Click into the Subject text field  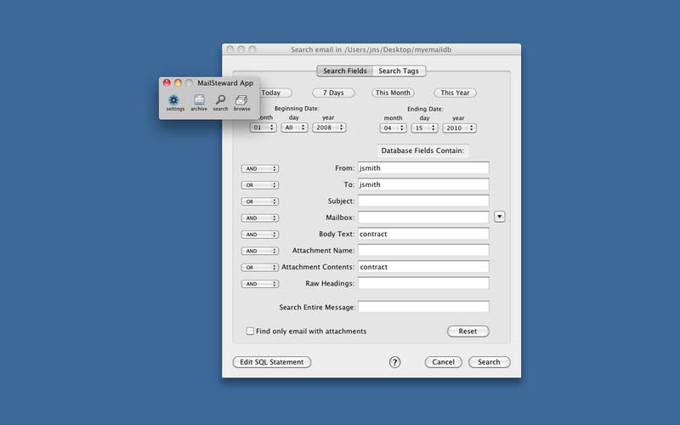pos(422,201)
